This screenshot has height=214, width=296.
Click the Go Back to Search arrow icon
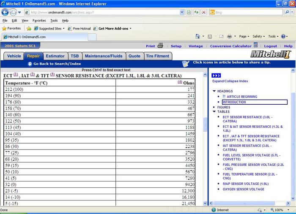(x=30, y=64)
